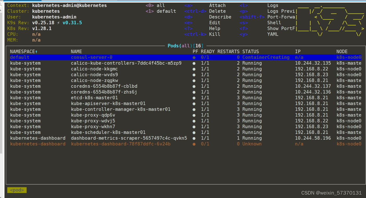Viewport: 366px width, 198px height.
Task: Select the kube-proxy-qdp6v pod
Action: pyautogui.click(x=185, y=115)
